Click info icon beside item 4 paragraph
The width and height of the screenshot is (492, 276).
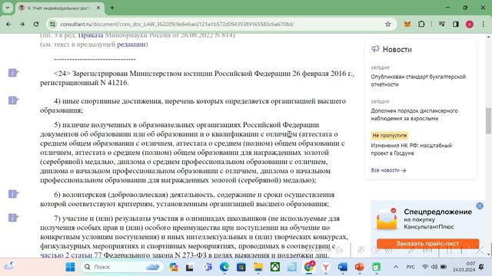pyautogui.click(x=13, y=100)
